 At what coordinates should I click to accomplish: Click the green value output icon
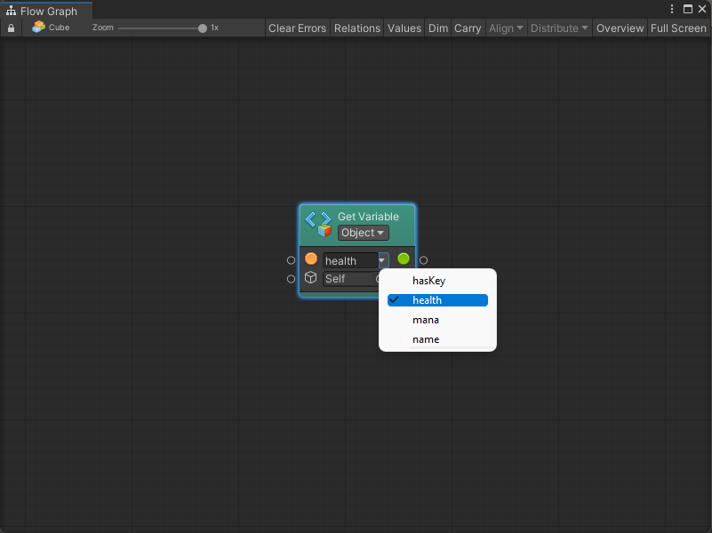[x=404, y=259]
